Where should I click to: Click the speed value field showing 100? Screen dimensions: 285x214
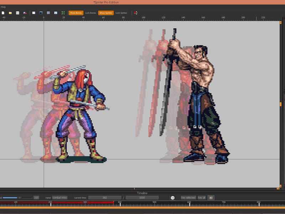[x=36, y=198]
